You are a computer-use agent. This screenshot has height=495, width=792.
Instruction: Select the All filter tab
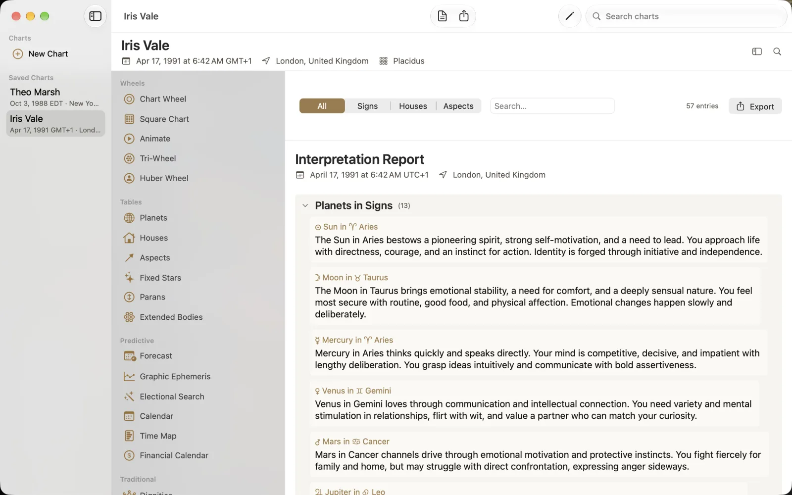[322, 106]
